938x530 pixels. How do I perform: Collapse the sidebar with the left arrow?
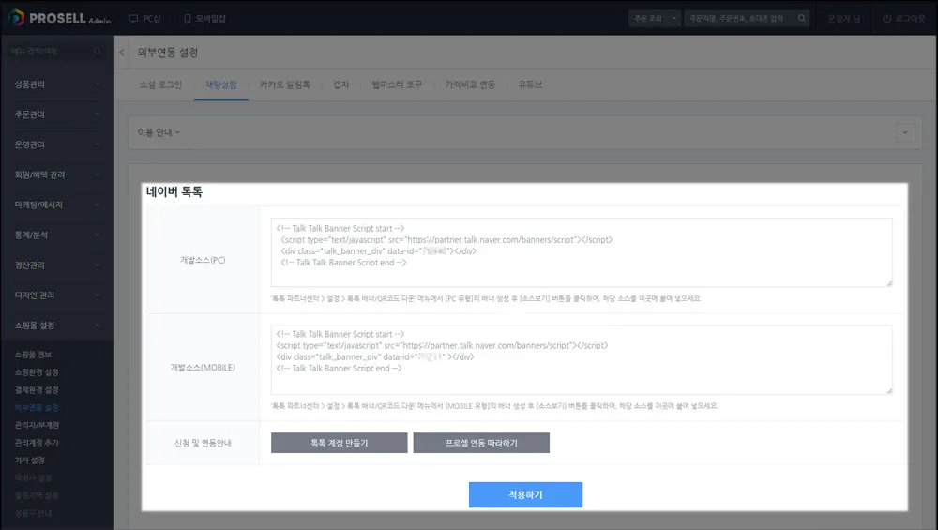click(x=122, y=53)
